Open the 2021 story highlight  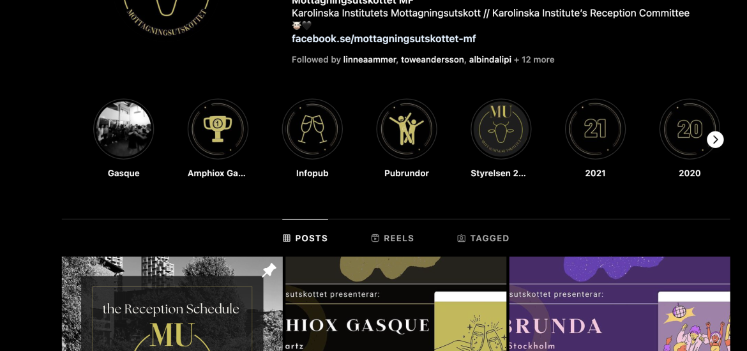coord(595,129)
